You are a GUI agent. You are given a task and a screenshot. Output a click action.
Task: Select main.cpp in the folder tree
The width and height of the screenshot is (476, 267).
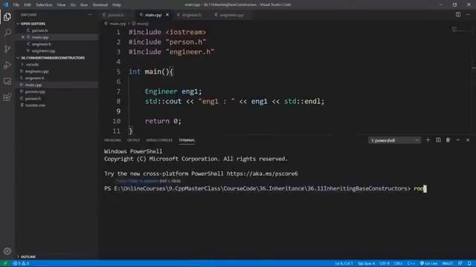click(33, 85)
